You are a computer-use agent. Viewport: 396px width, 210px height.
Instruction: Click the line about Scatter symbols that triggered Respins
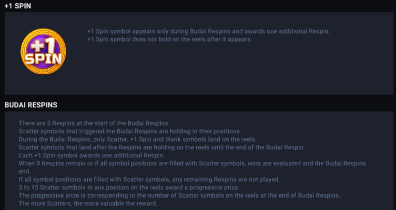click(130, 131)
